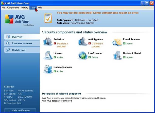The image size is (155, 113).
Task: Open the Computer scanner section
Action: pos(22,43)
